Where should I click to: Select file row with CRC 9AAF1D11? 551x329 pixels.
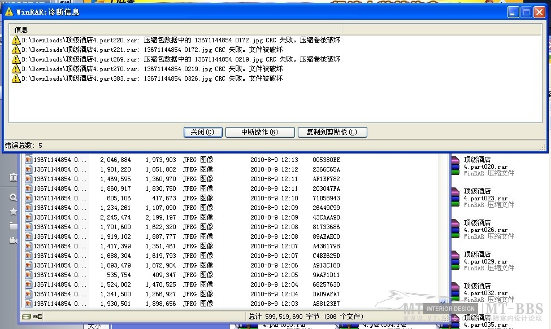click(x=183, y=275)
